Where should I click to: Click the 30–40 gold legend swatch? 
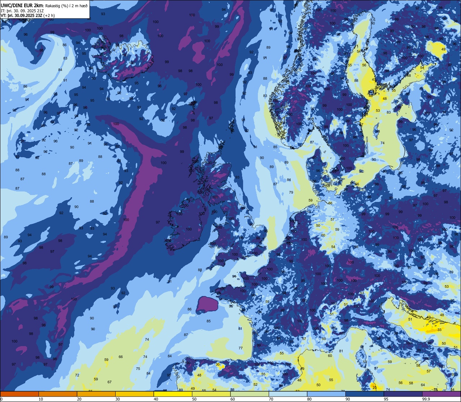pos(134,394)
